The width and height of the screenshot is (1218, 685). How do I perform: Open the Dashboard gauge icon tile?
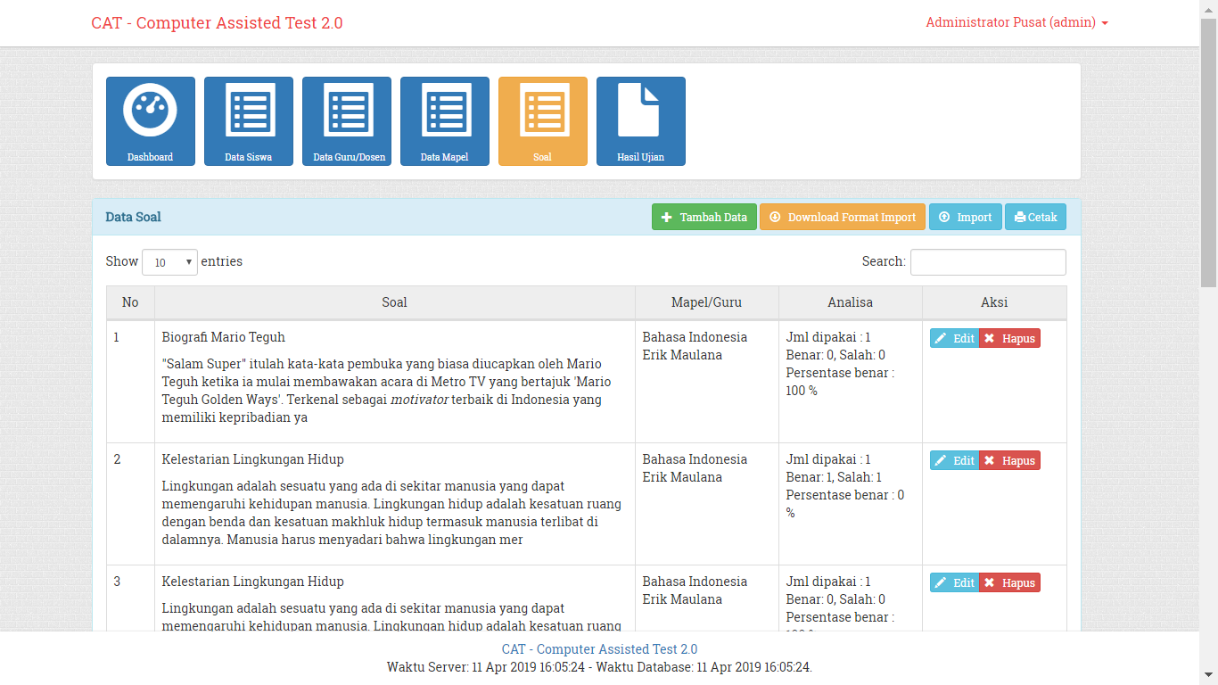tap(150, 120)
